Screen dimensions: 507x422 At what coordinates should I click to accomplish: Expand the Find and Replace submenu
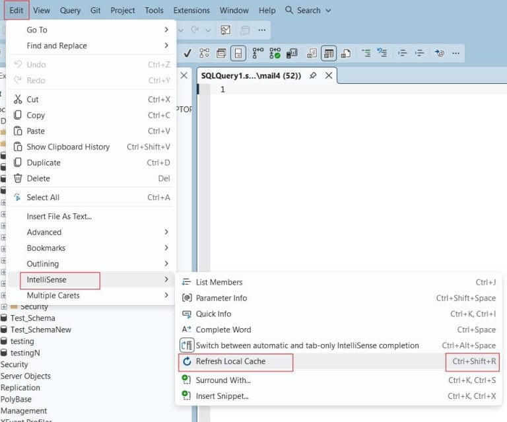tap(91, 46)
